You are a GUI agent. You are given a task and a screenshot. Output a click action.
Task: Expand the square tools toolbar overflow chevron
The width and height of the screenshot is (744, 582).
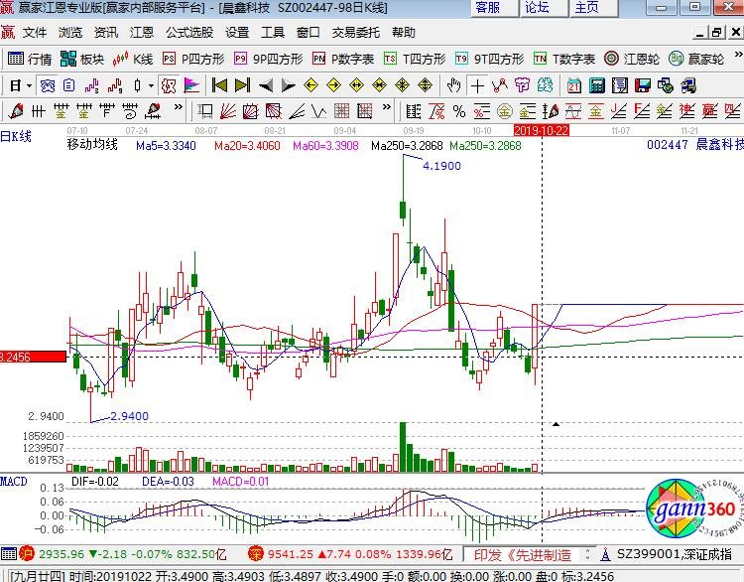[387, 107]
